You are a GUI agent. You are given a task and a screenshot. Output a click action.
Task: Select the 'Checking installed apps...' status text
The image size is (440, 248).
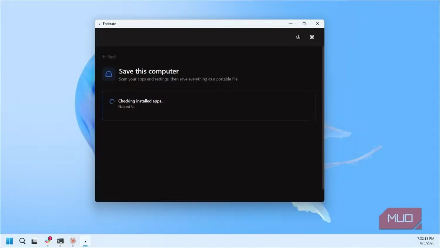pyautogui.click(x=141, y=101)
